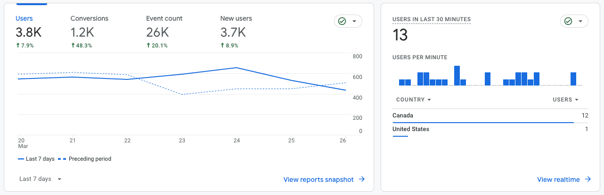Open data quality dropdown arrow in realtime card
Viewport: 604px width, 195px height.
pos(580,21)
